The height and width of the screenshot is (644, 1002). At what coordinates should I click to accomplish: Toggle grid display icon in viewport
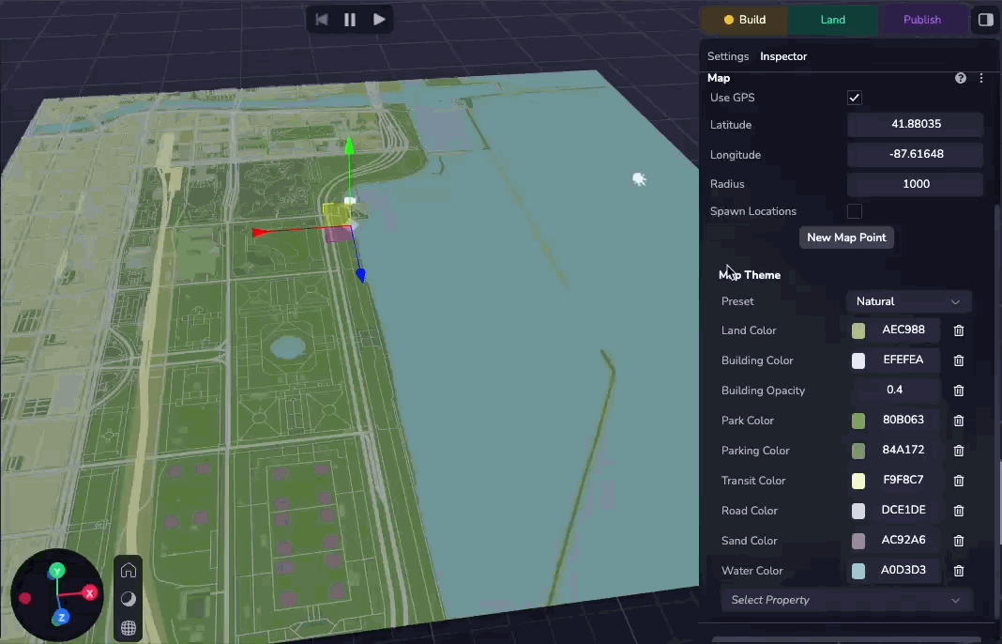click(x=129, y=627)
